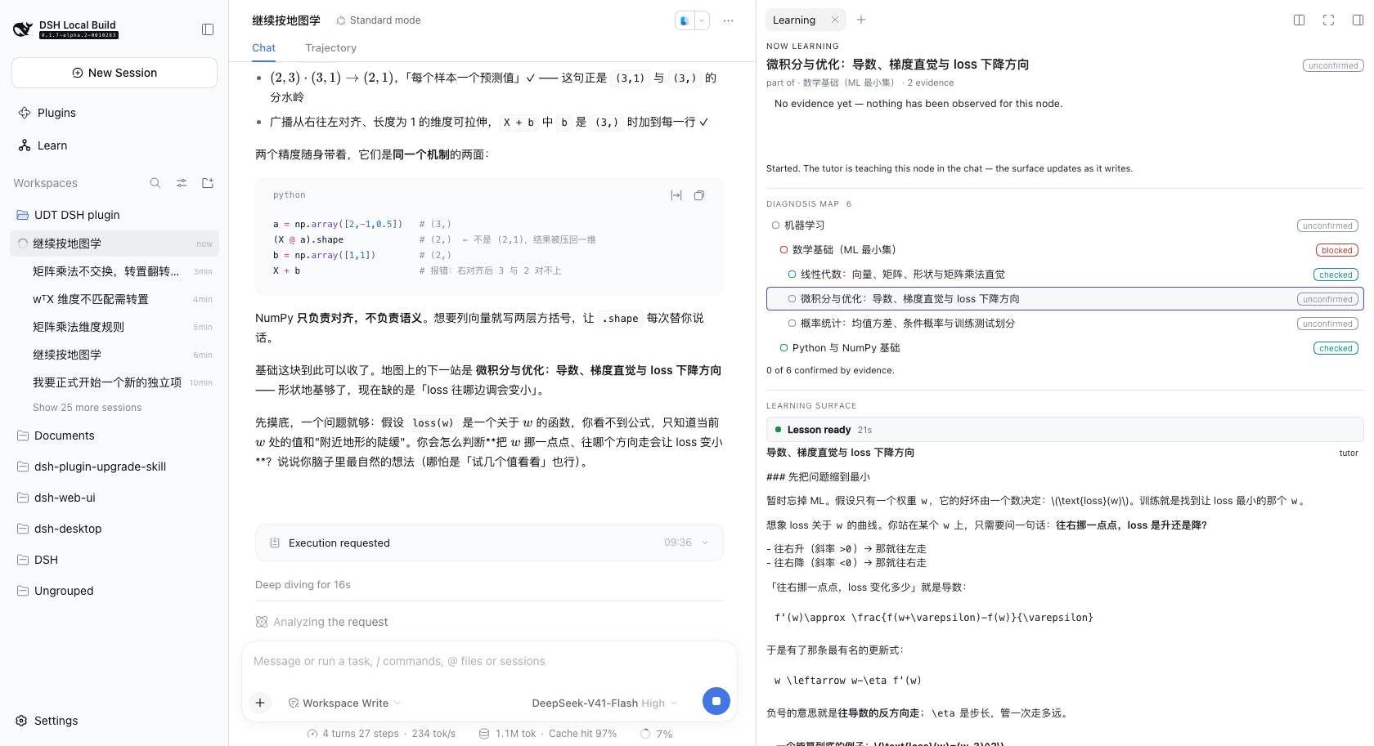
Task: Click the Standard mode indicator
Action: (378, 20)
